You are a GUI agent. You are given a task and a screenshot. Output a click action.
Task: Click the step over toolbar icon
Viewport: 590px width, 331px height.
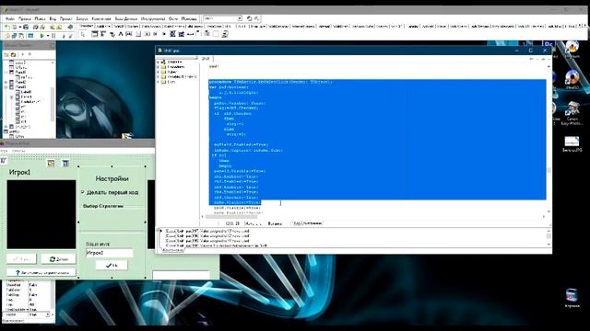[x=70, y=36]
